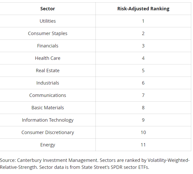Click the Industrials sector cell
This screenshot has height=174, width=193.
[x=48, y=83]
